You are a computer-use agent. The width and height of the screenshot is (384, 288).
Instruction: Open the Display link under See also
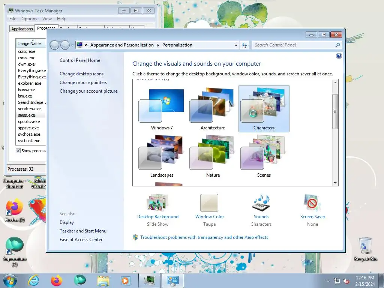click(67, 222)
